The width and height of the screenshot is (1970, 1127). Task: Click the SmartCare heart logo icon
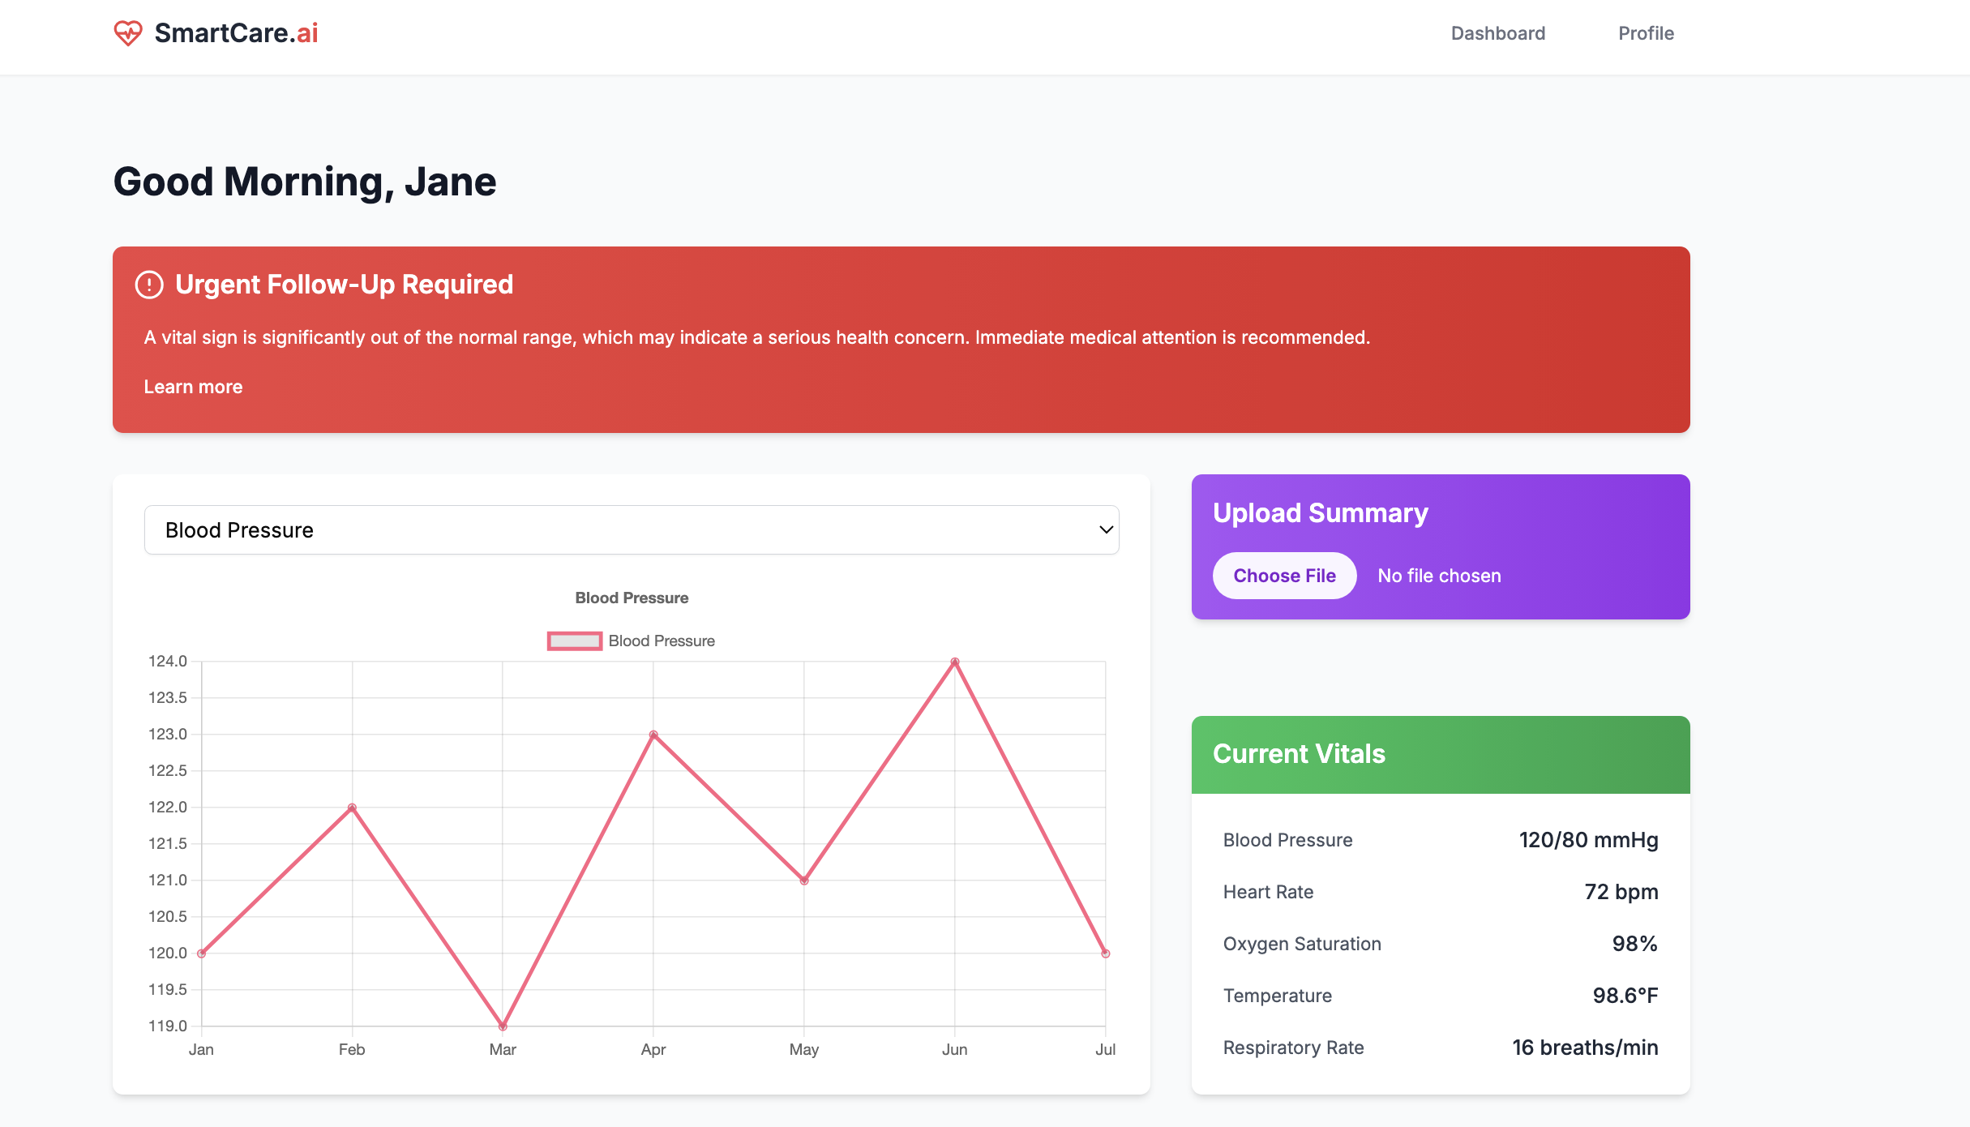click(x=128, y=33)
